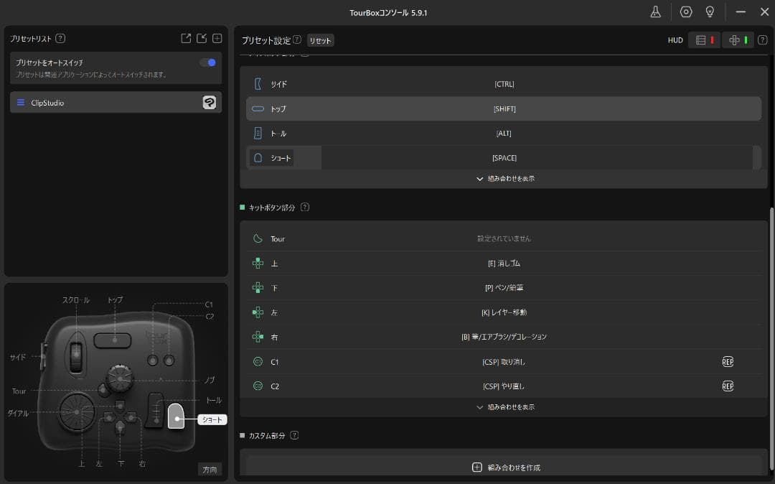Open settings via hexagon gear icon

point(686,12)
